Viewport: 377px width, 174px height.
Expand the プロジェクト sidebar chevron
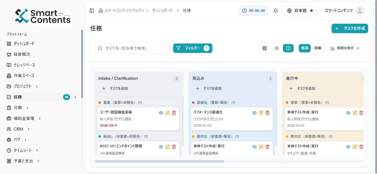point(37,86)
